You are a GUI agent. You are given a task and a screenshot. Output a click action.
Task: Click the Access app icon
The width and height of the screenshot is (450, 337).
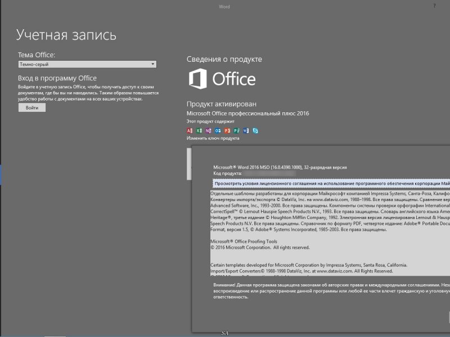click(x=190, y=131)
